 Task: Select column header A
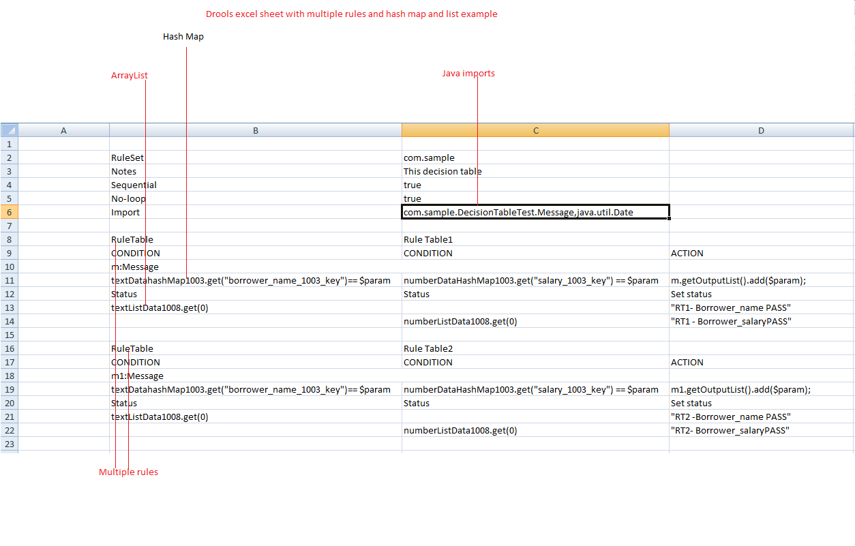(63, 130)
